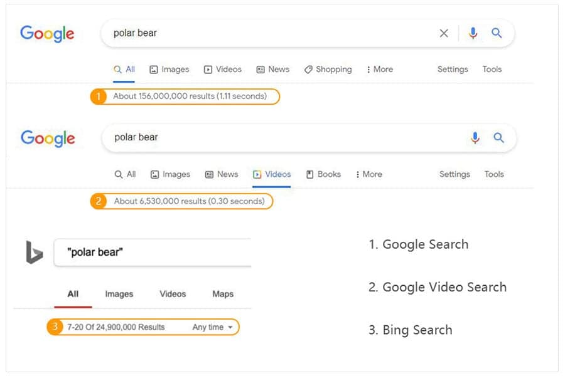Open News tab in second Google results
The image size is (565, 376).
[222, 174]
